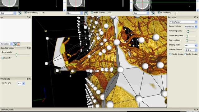Viewport: 199px width, 112px height.
Task: Click the middle slice view brain thumbnail
Action: coord(76,3)
